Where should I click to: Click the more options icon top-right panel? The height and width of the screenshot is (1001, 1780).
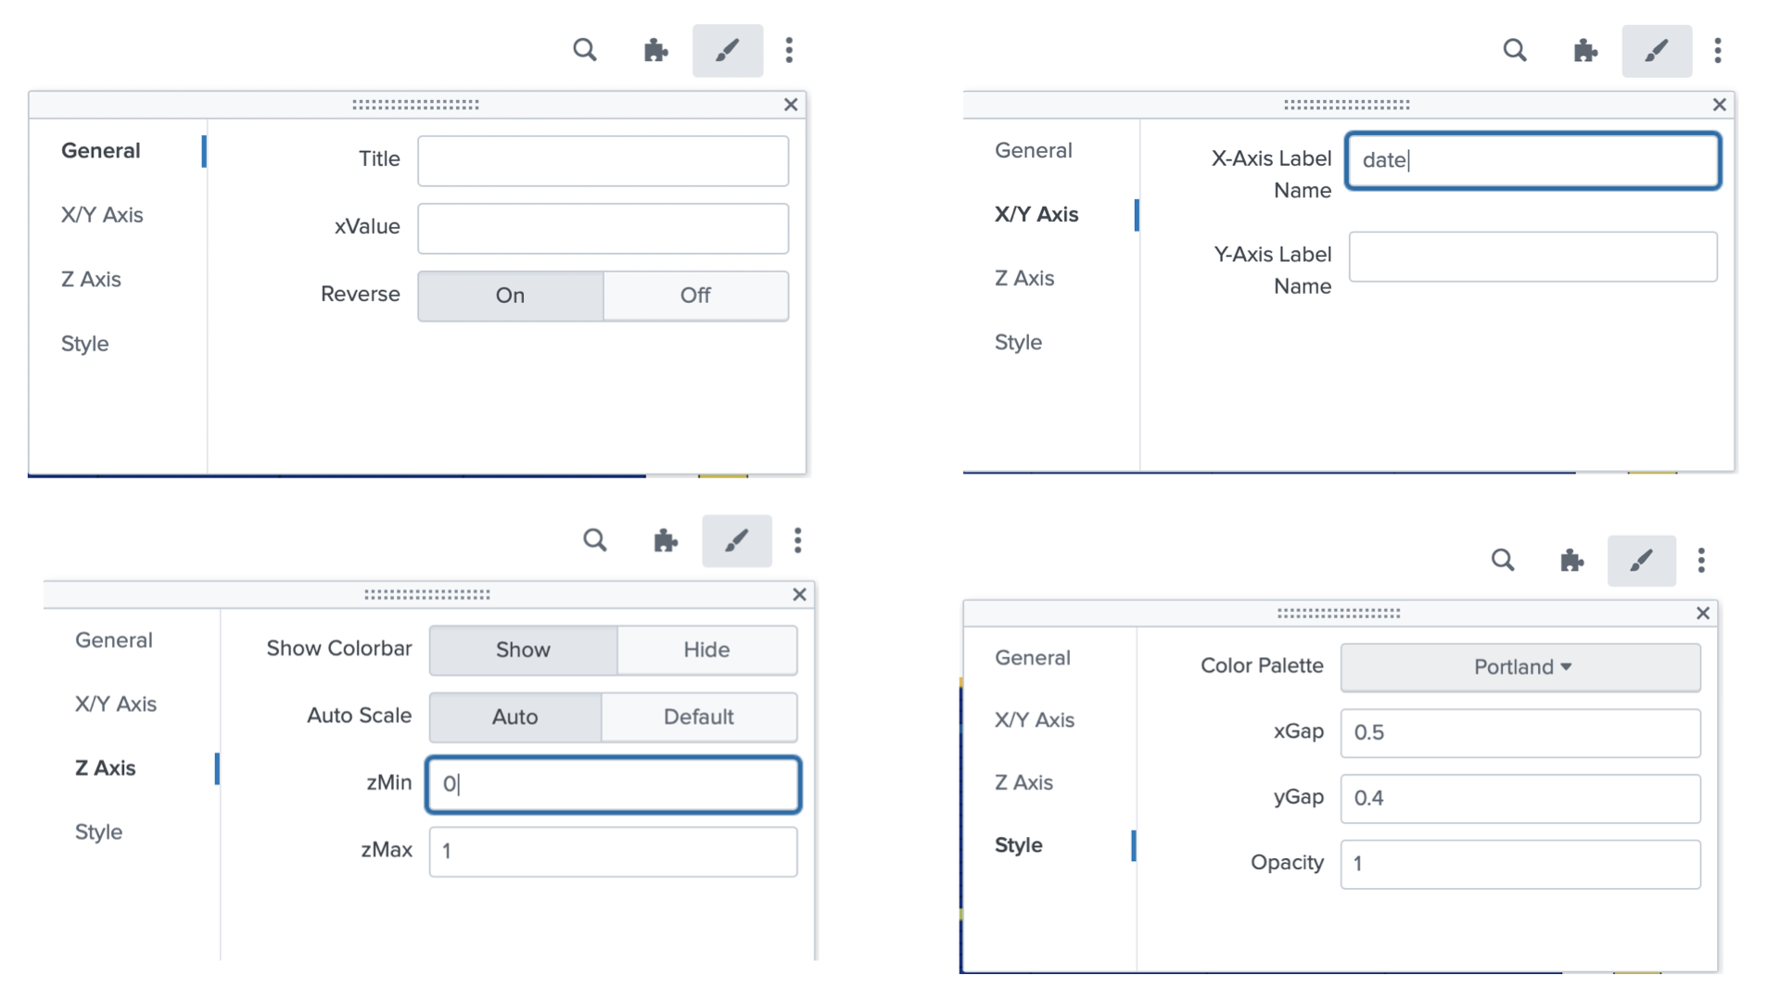[x=1718, y=51]
